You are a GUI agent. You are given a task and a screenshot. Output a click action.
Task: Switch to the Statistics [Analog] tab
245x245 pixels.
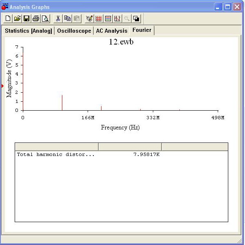click(29, 31)
